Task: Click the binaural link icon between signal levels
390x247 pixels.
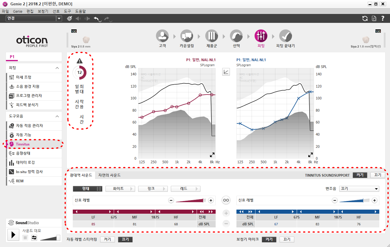Action: [226, 200]
